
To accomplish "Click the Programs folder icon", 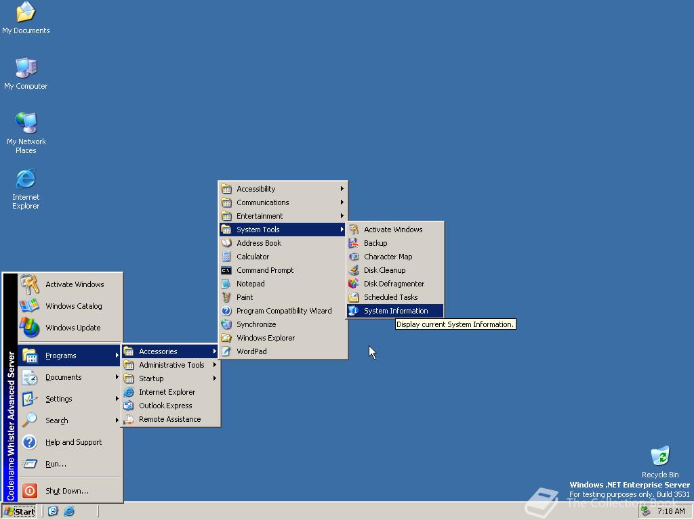I will (x=30, y=355).
